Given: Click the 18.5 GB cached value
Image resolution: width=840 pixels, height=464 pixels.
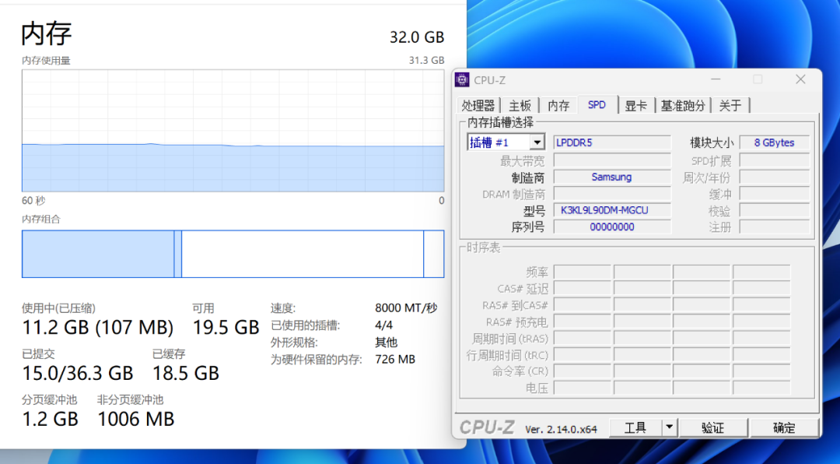Looking at the screenshot, I should tap(186, 373).
